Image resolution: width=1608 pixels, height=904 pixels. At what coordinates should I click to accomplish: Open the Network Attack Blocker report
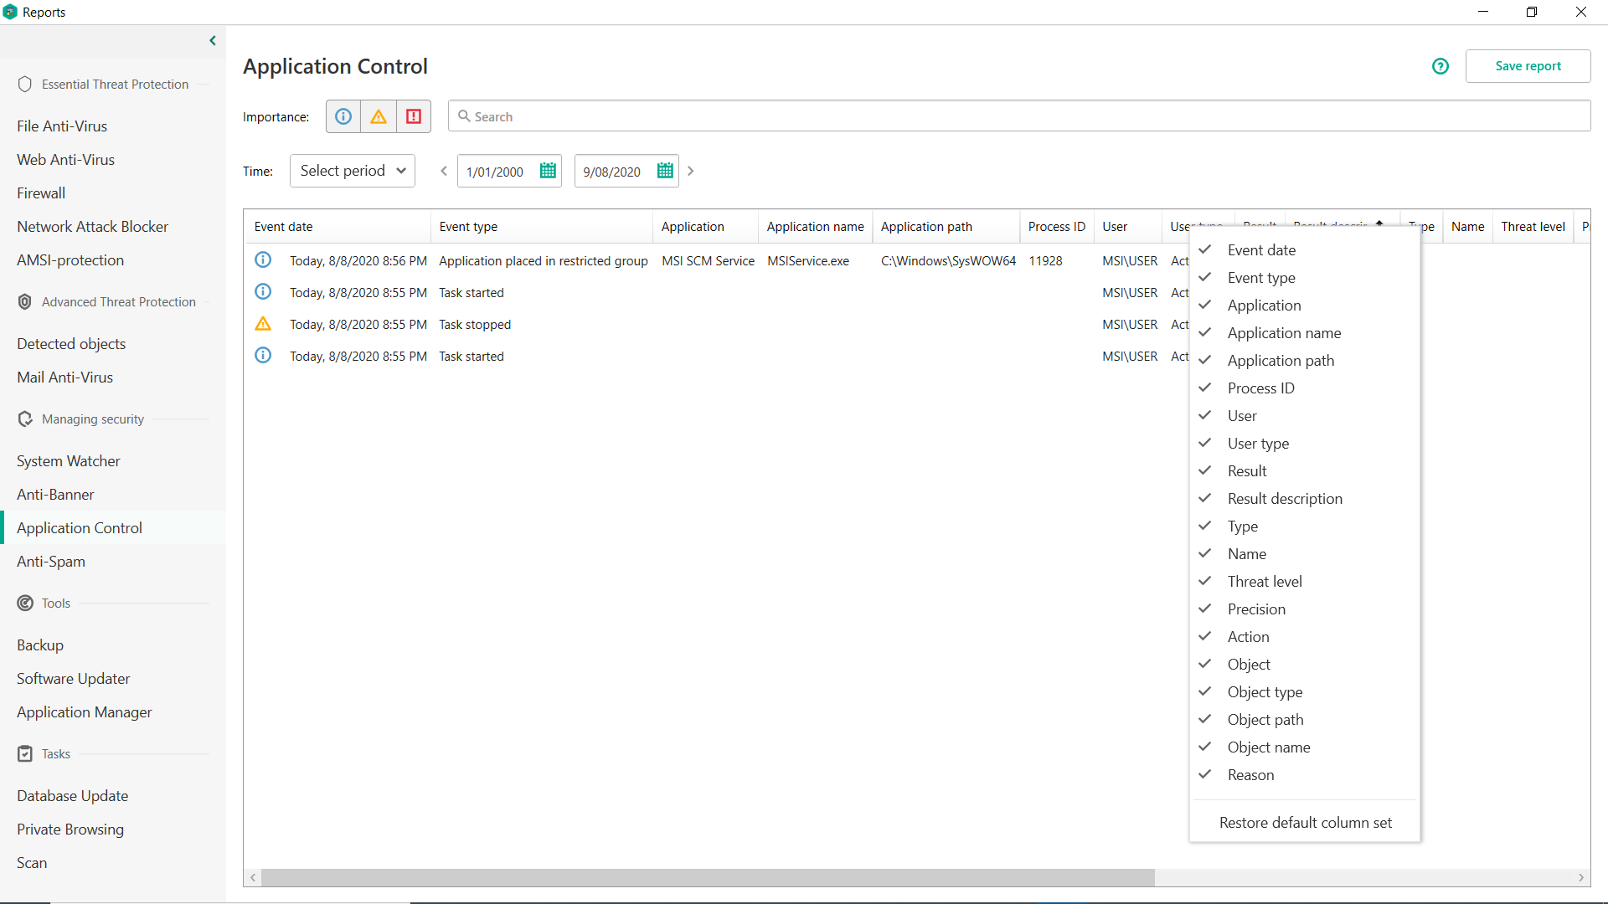coord(92,226)
